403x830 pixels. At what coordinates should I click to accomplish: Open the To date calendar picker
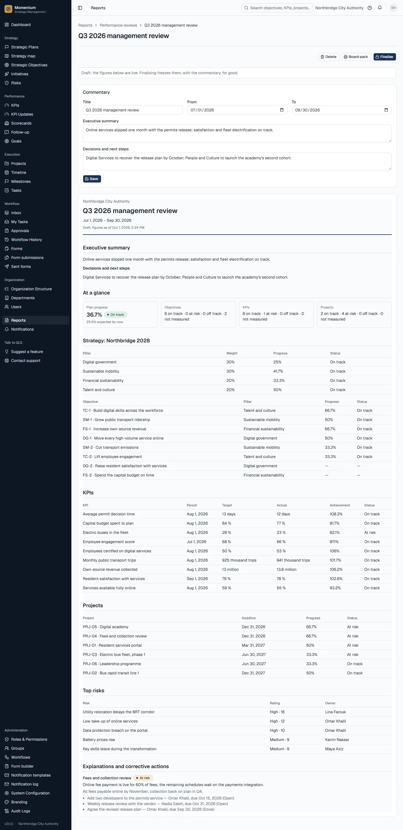386,110
